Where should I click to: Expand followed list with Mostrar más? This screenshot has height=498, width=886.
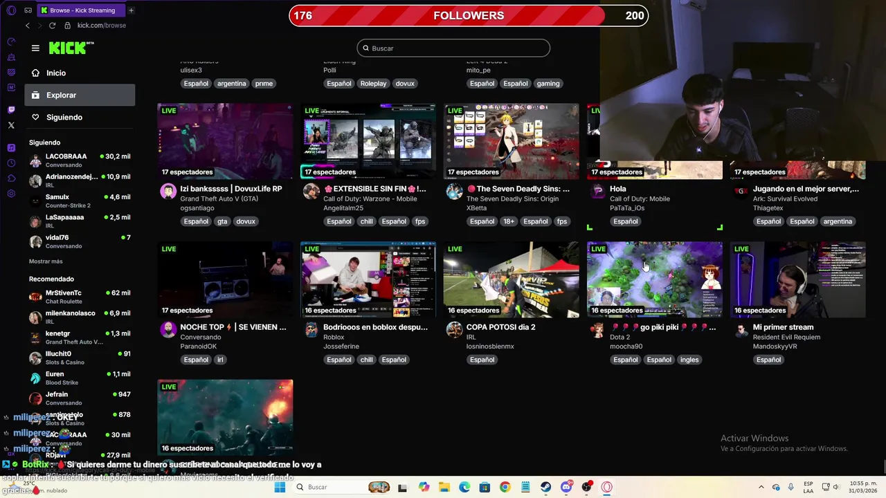[46, 261]
